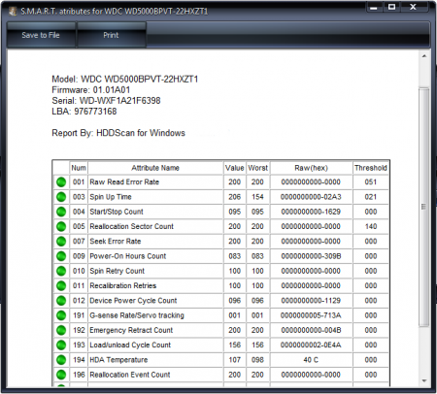Select the Reallocation Event Count attribute name

130,375
